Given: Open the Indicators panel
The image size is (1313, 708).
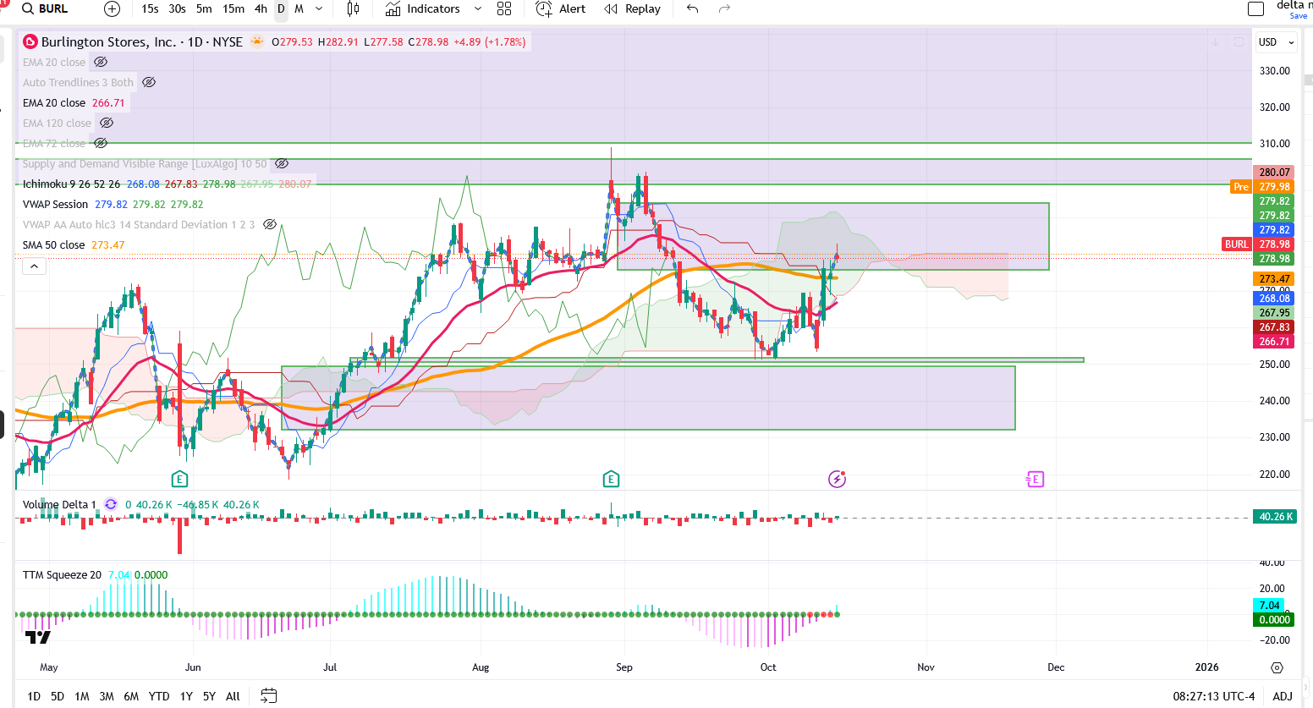Looking at the screenshot, I should pos(423,9).
